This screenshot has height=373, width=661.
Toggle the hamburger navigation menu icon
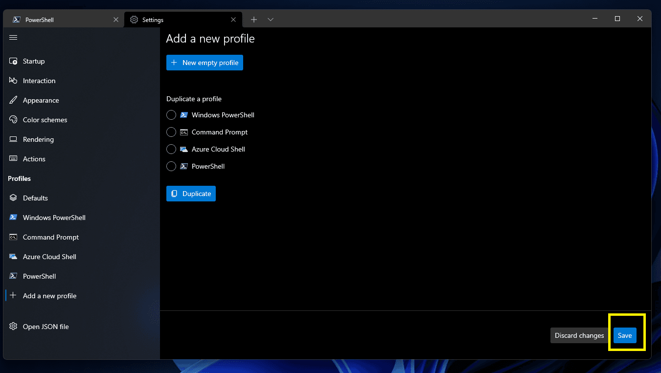coord(13,38)
